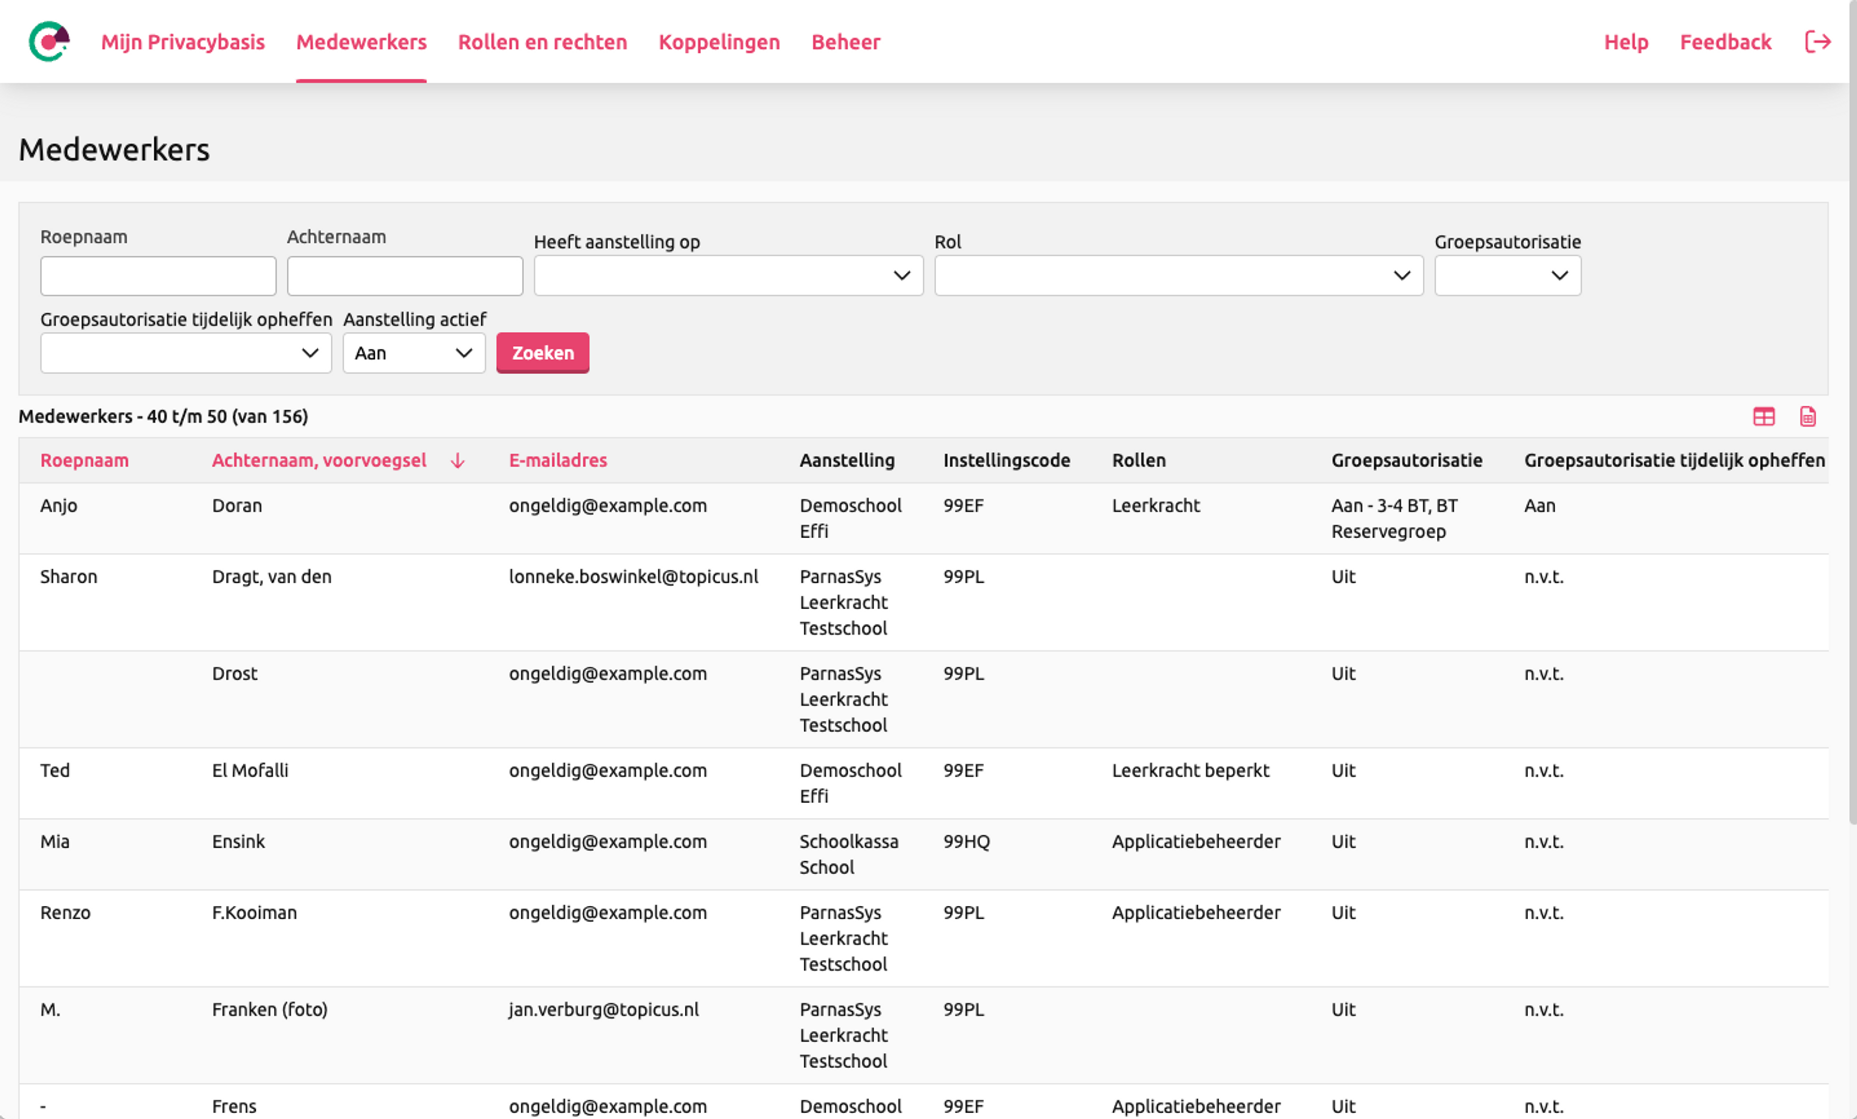Open the Help link
1857x1119 pixels.
coord(1626,42)
